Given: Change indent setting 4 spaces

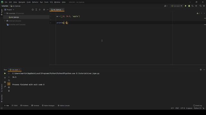Looking at the screenshot, I should coord(189,108).
